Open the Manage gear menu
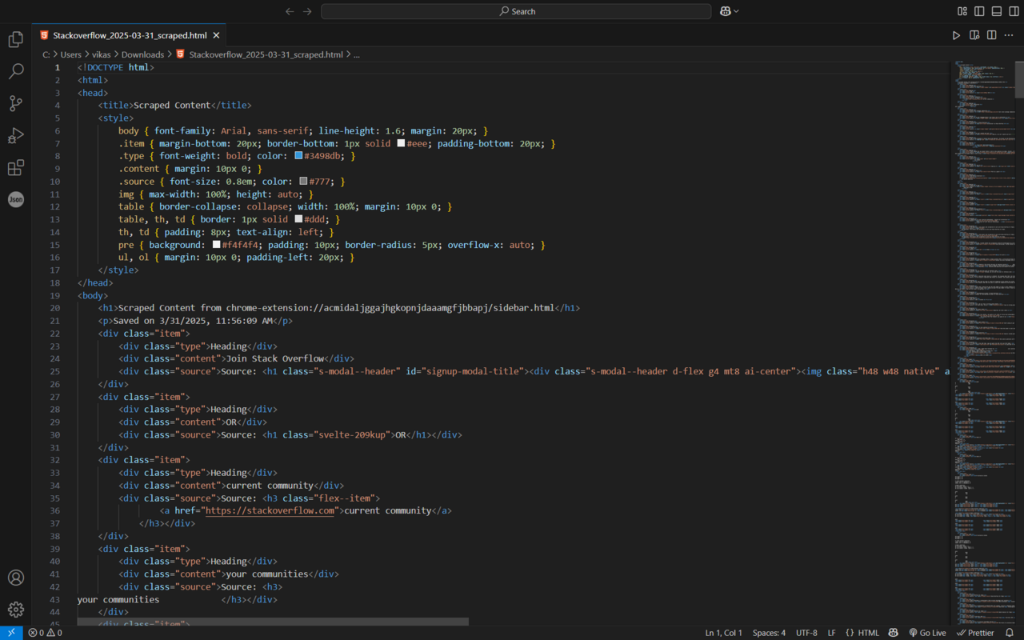 15,610
